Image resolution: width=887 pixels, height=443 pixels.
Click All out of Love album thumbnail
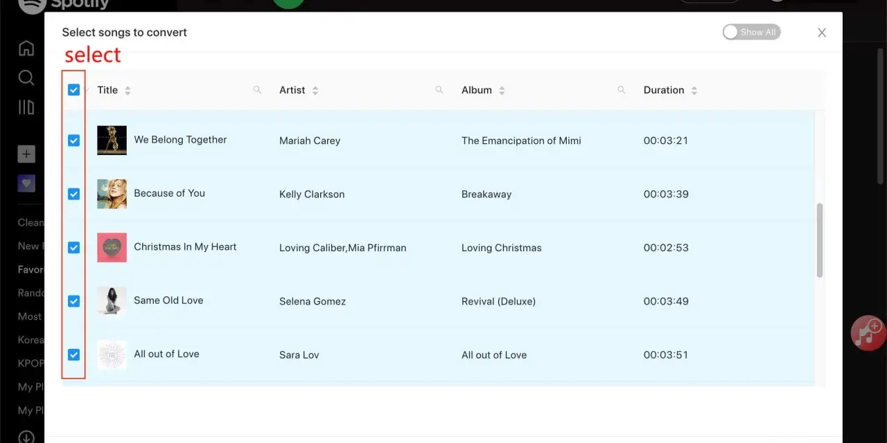coord(112,354)
